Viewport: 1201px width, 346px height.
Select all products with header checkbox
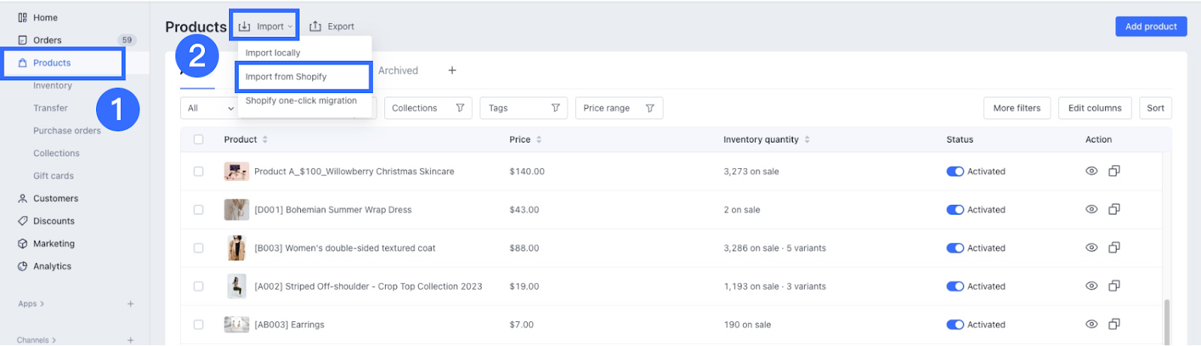(x=198, y=140)
